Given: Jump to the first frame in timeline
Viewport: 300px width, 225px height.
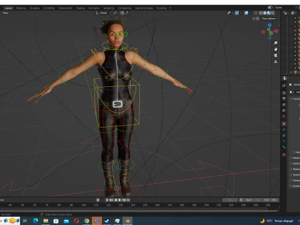Looking at the screenshot, I should tap(107, 200).
